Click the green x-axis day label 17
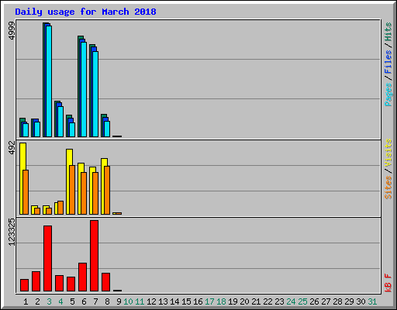The height and width of the screenshot is (310, 397). coord(209,301)
